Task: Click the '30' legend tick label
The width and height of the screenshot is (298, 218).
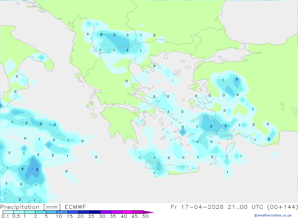Action: tap(102, 216)
